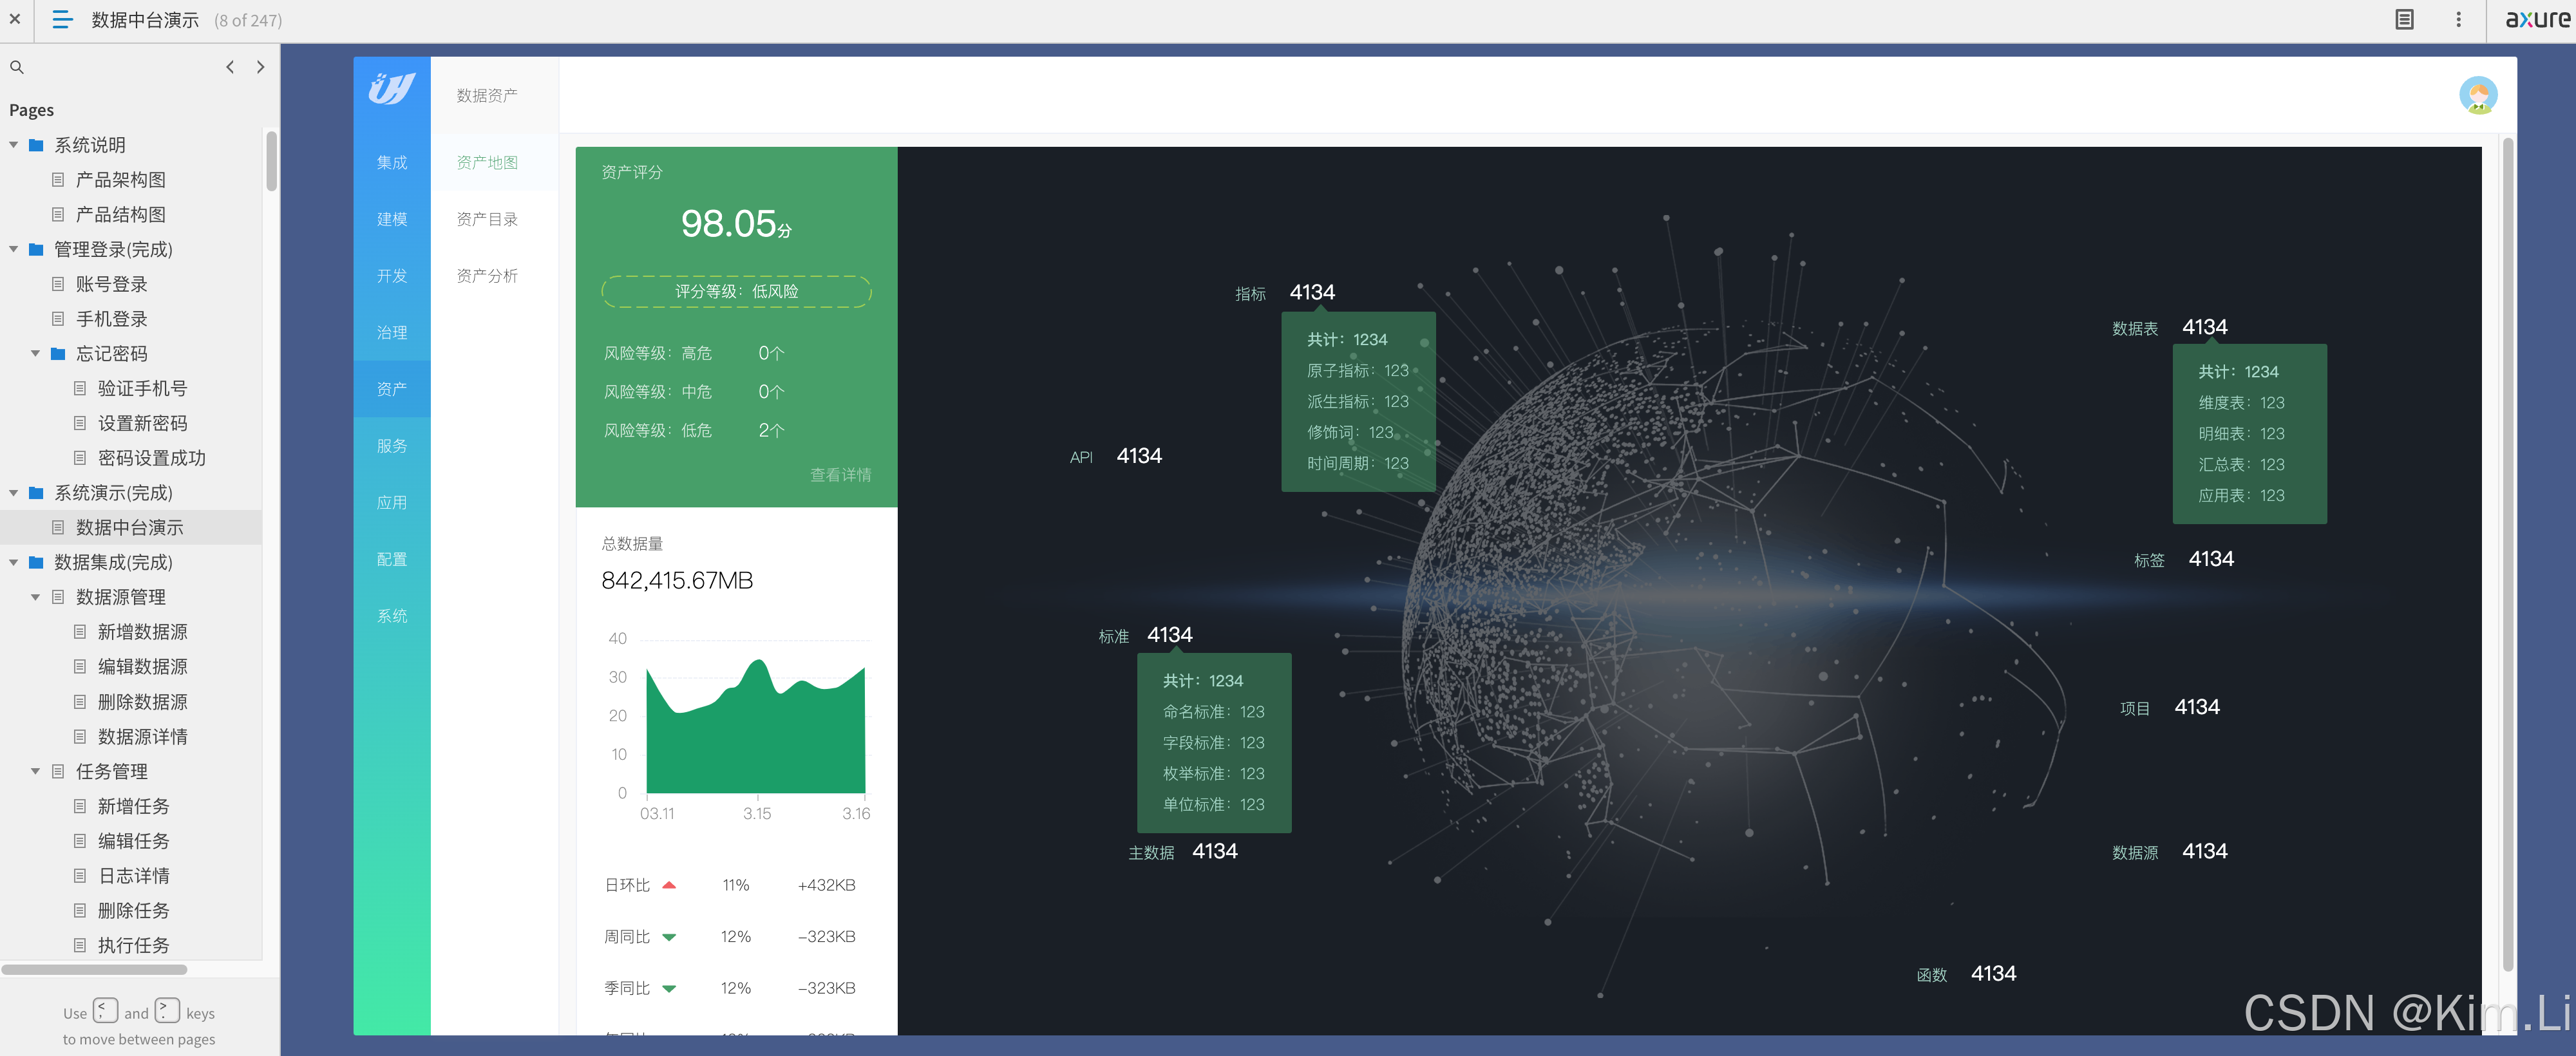The image size is (2576, 1056).
Task: Collapse the 忘记密码 folder
Action: pos(36,354)
